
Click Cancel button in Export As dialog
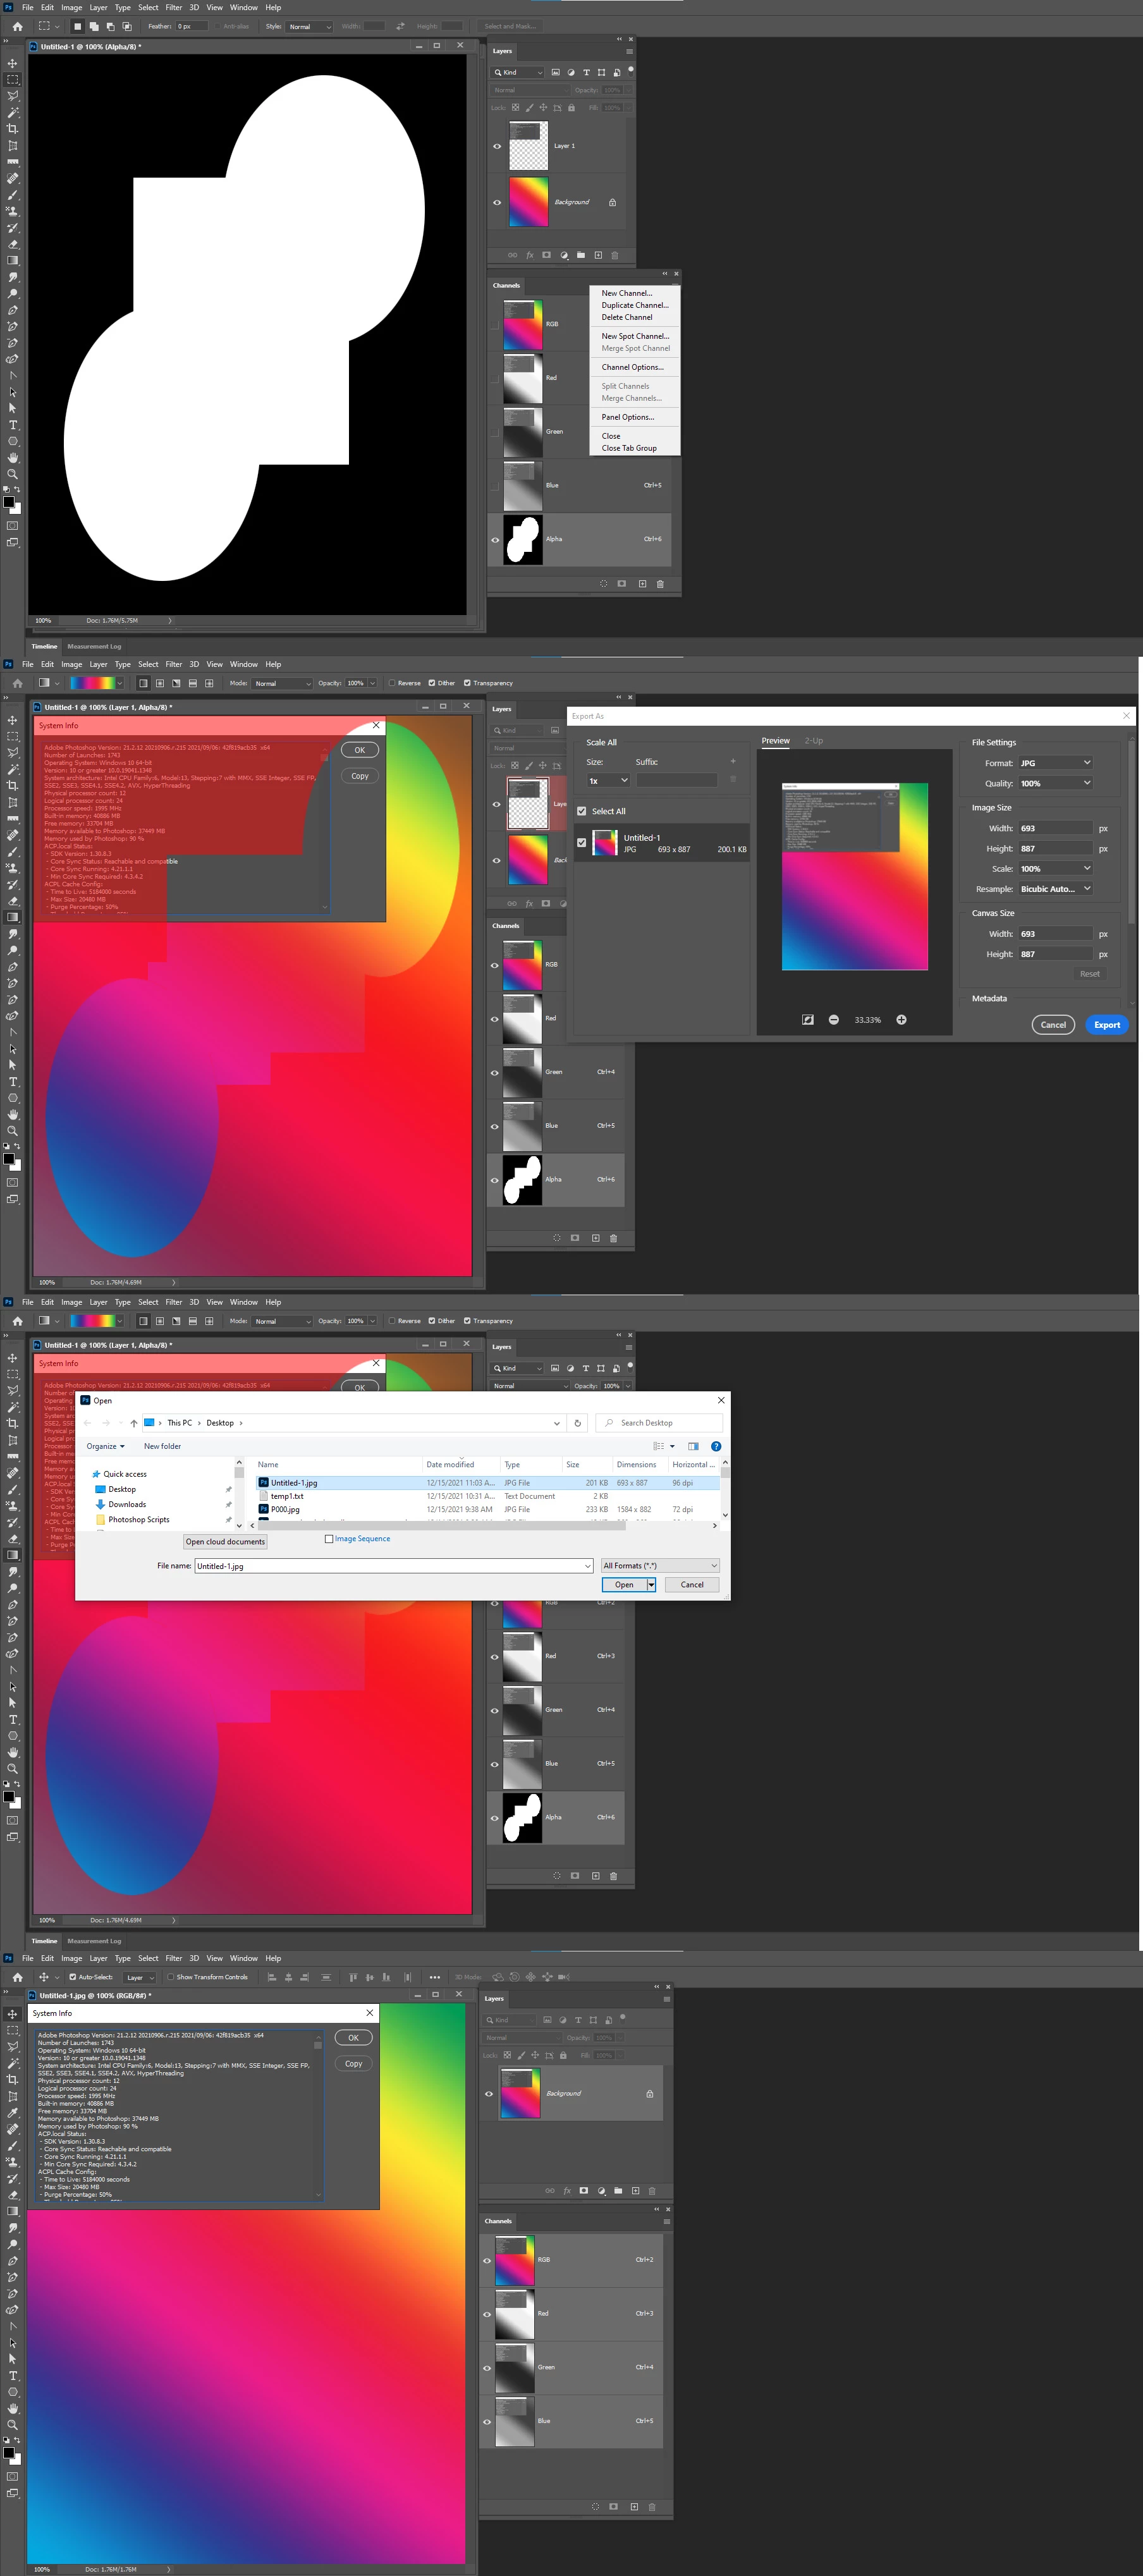1053,1024
